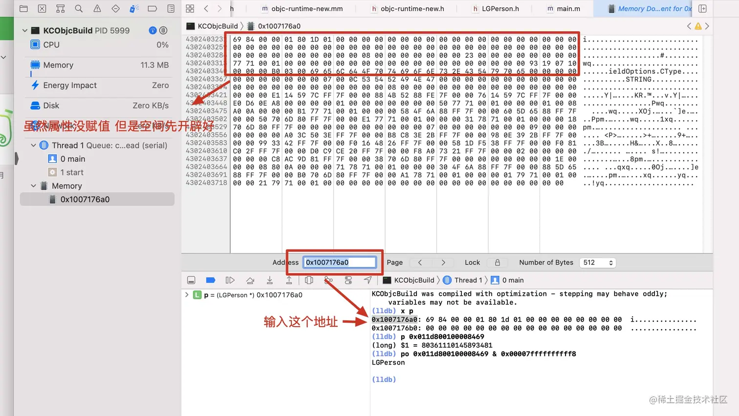Viewport: 739px width, 416px height.
Task: Switch to objc-runtime-new.h tab
Action: point(408,8)
